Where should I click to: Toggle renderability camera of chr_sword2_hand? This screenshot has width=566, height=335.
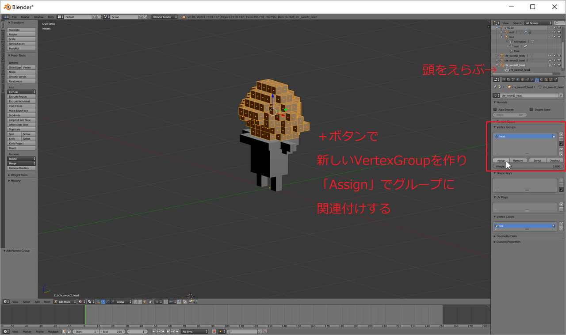tap(558, 61)
